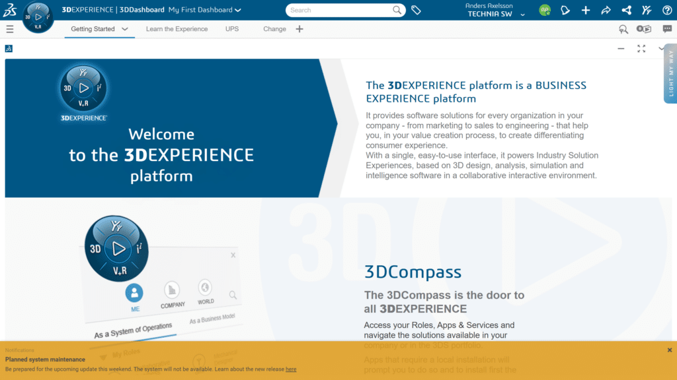This screenshot has width=677, height=380.
Task: Open the 3DCompass in the top bar
Action: coord(38,17)
